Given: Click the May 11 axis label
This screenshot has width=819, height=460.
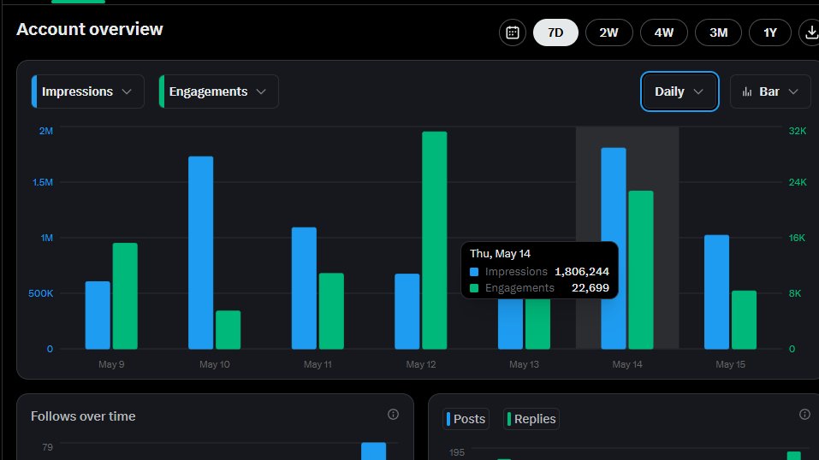Looking at the screenshot, I should tap(318, 364).
